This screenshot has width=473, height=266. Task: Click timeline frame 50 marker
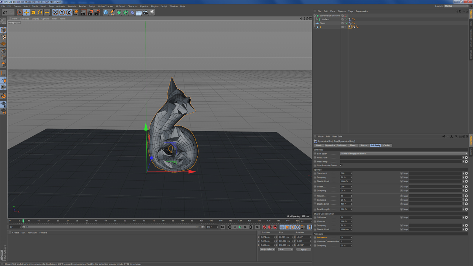pos(106,221)
